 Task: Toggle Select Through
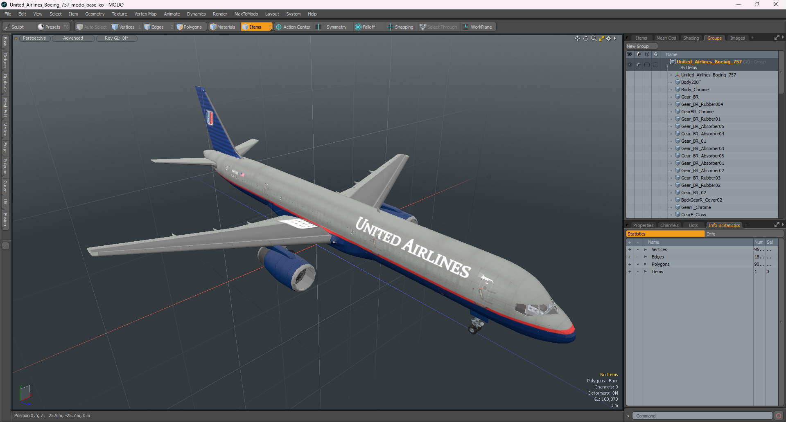[438, 27]
